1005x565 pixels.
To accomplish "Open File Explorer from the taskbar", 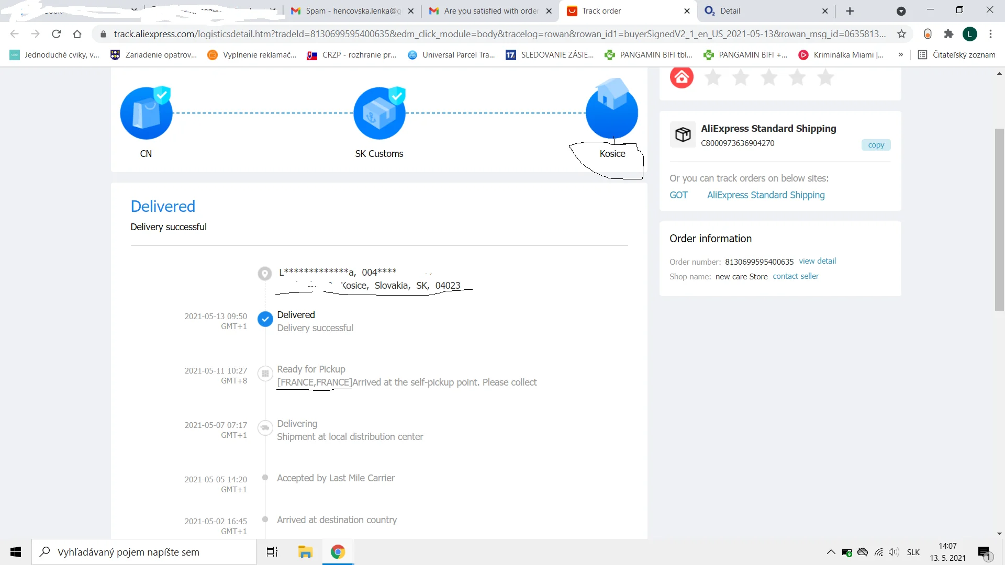I will 305,552.
